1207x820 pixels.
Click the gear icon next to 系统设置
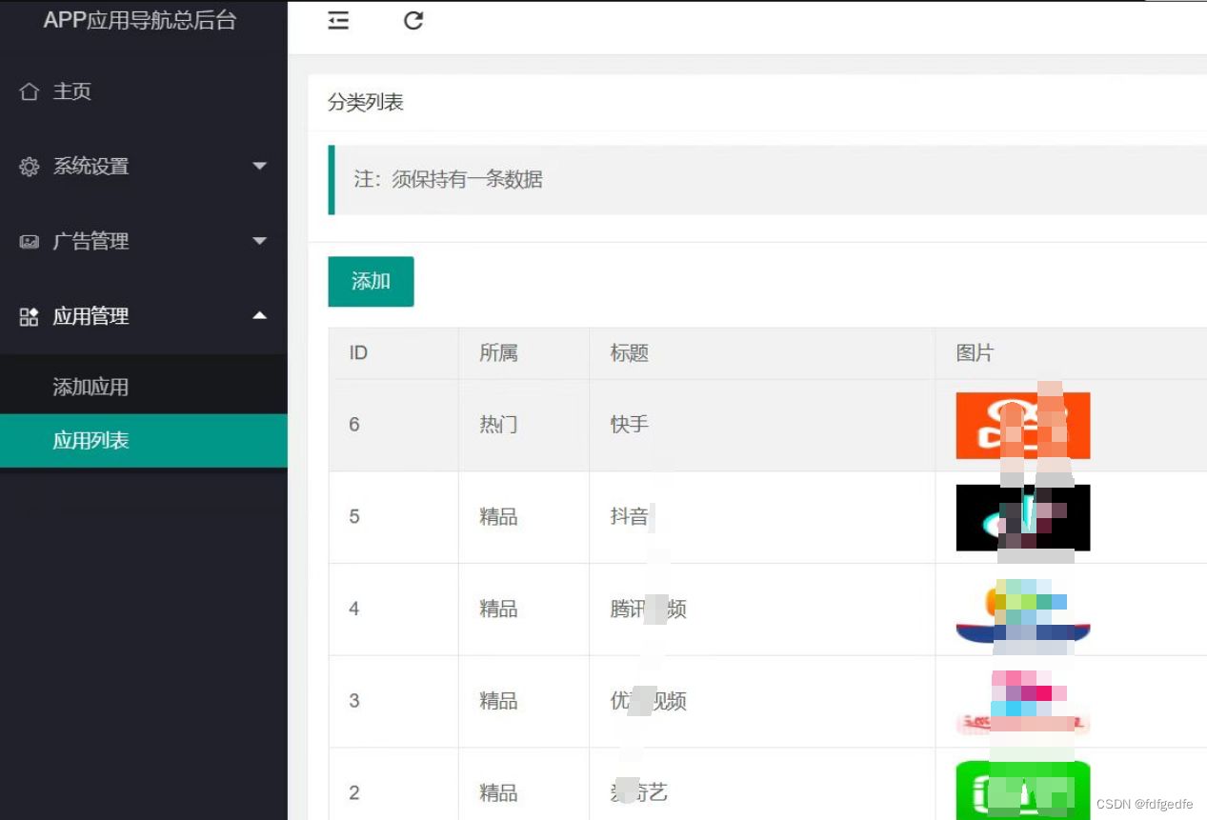(x=28, y=166)
